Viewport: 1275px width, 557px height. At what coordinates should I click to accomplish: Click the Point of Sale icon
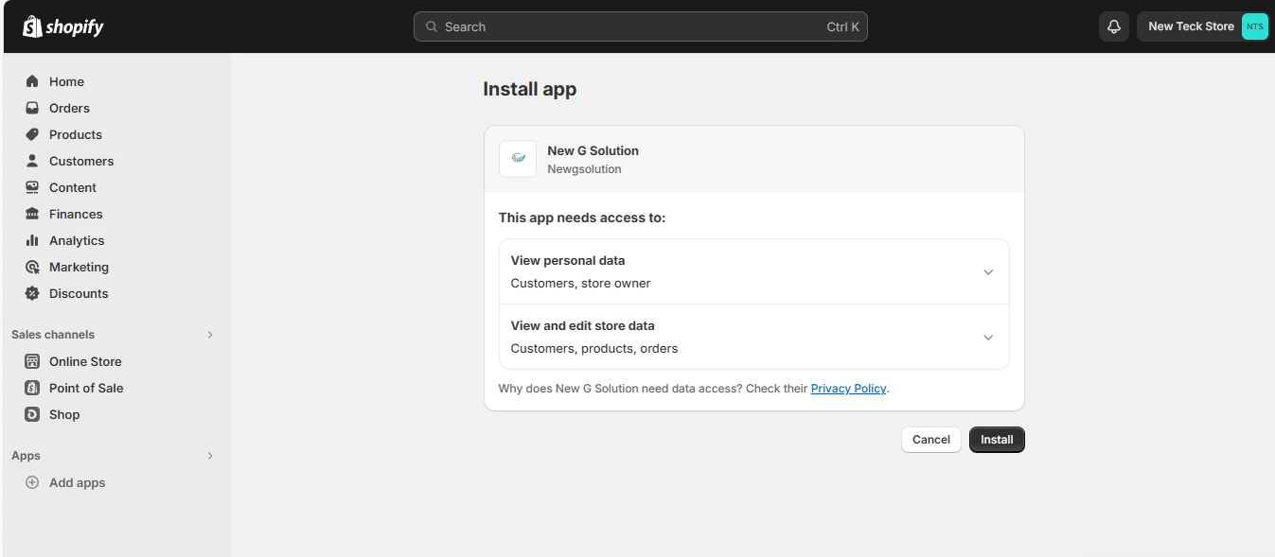[x=32, y=388]
